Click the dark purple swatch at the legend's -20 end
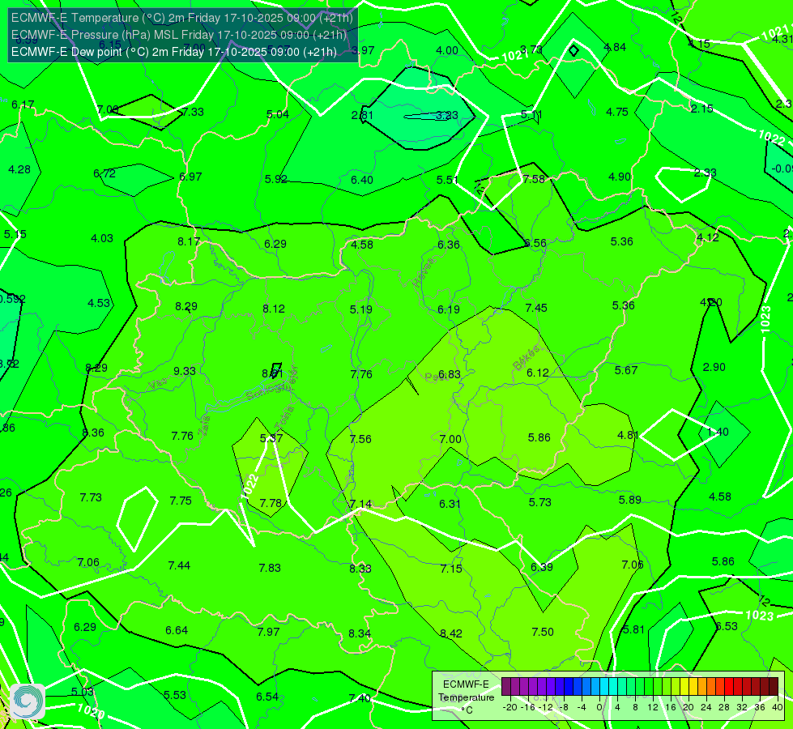This screenshot has height=729, width=793. 505,687
